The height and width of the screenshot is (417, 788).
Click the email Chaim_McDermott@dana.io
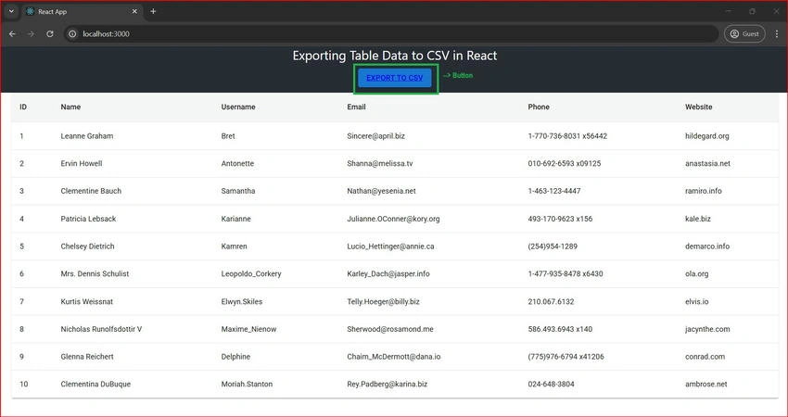(x=394, y=357)
